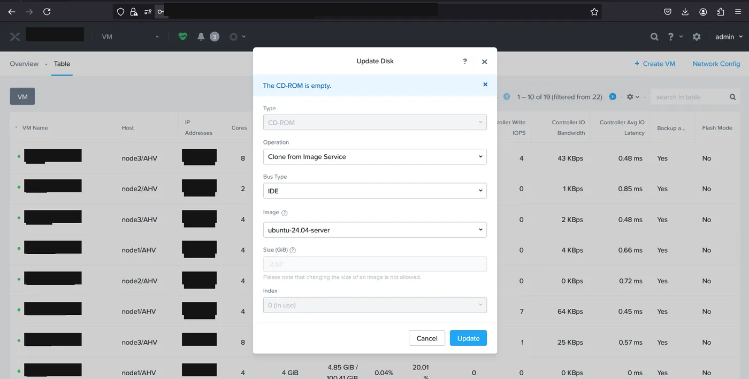Viewport: 749px width, 379px height.
Task: Open browser downloads panel
Action: pos(685,12)
